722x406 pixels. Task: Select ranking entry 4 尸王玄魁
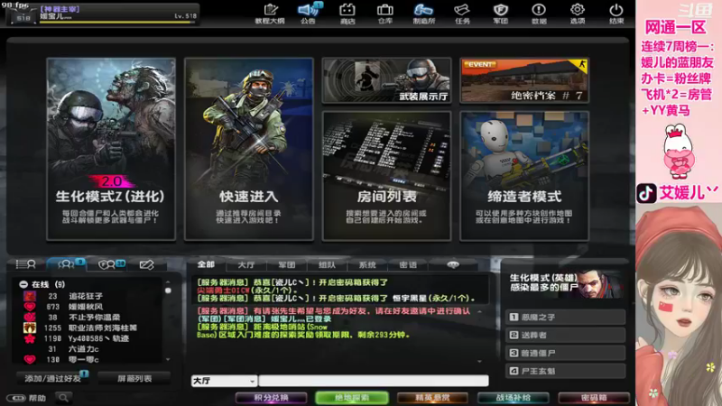coord(565,371)
